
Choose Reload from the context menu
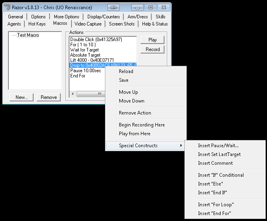tap(146, 71)
